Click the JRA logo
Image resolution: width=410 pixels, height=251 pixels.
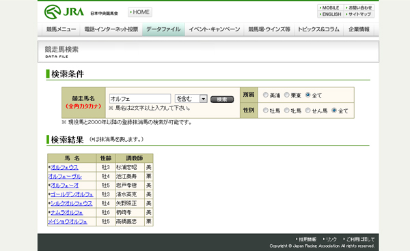pos(64,12)
